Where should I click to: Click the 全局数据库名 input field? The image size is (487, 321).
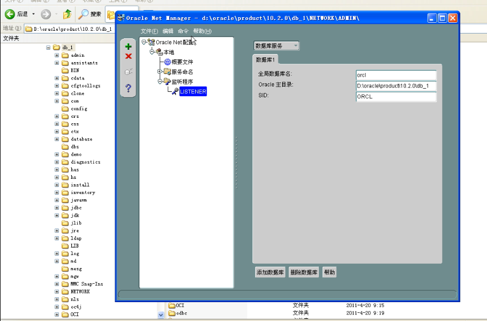[x=396, y=75]
